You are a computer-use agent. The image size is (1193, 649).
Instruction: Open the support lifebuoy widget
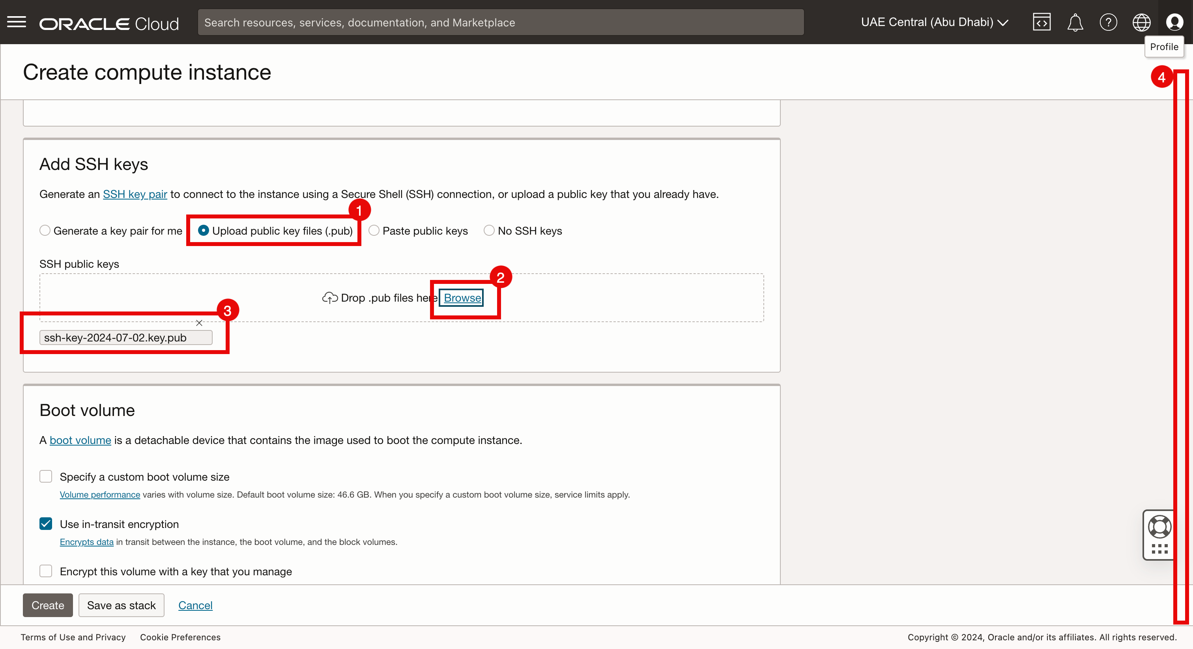click(1159, 527)
